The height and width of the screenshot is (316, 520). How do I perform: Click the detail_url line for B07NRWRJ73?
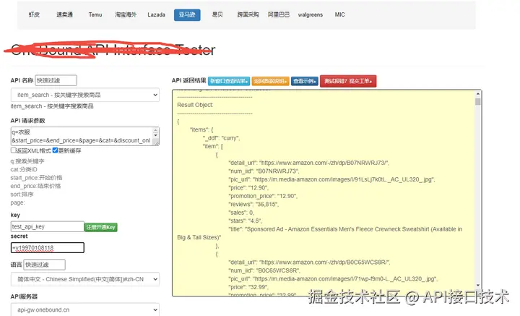tap(309, 163)
